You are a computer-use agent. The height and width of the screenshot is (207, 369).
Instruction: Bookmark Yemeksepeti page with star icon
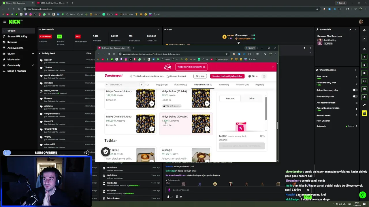pos(227,54)
